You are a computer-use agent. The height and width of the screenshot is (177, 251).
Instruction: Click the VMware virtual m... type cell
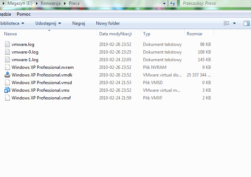click(x=162, y=90)
